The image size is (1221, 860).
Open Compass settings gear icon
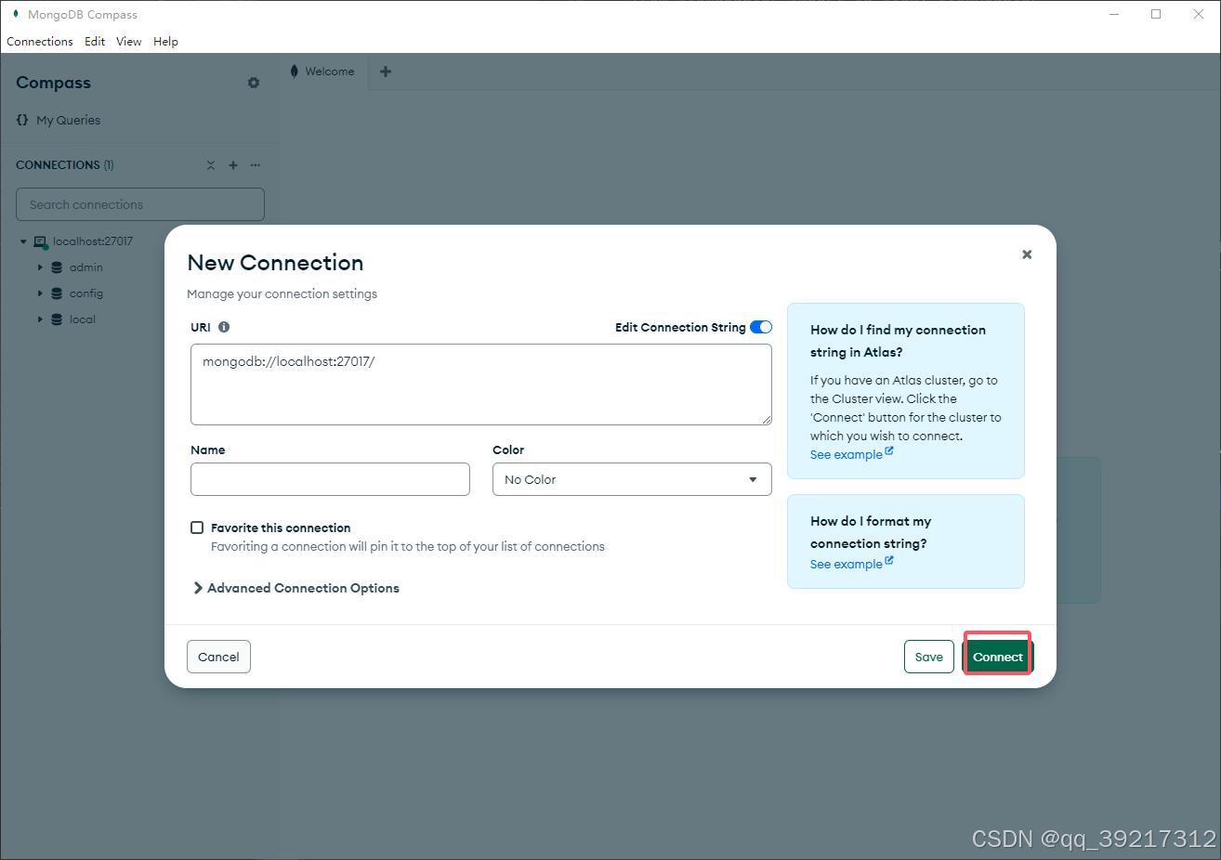tap(254, 83)
